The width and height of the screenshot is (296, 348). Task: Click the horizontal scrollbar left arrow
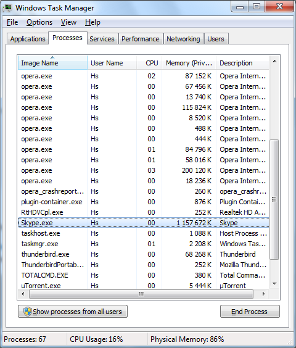[23, 294]
